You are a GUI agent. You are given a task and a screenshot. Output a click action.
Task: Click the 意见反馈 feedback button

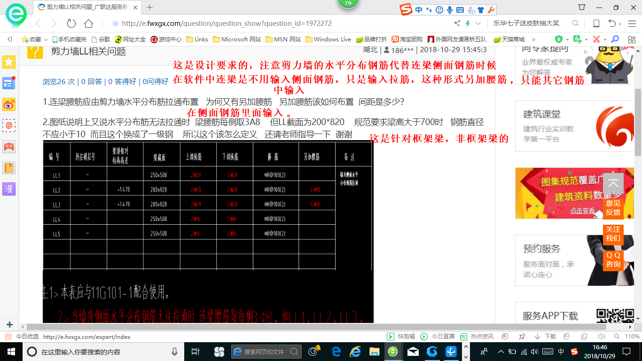(613, 208)
